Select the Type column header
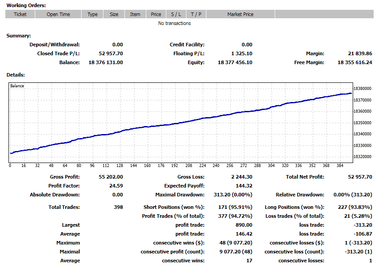383x265 pixels. coord(92,14)
